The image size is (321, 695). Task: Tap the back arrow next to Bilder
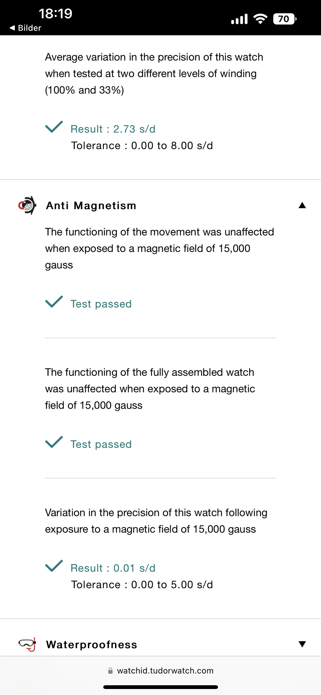pos(12,28)
